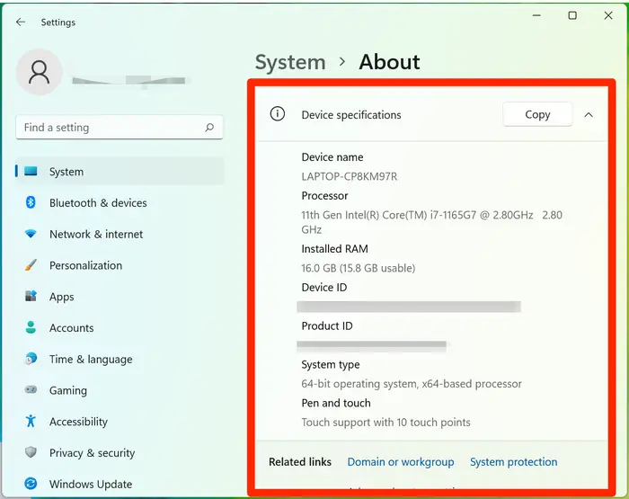Select device name LAPTOP-CP8KM97R text

click(349, 176)
